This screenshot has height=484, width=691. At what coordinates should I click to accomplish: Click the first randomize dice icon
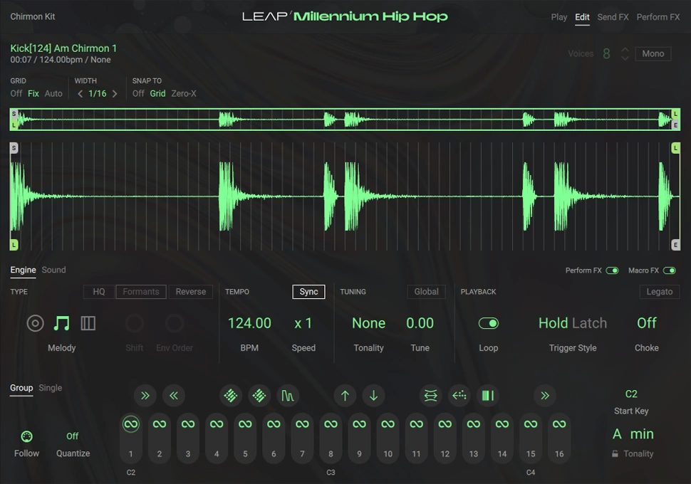click(x=230, y=396)
